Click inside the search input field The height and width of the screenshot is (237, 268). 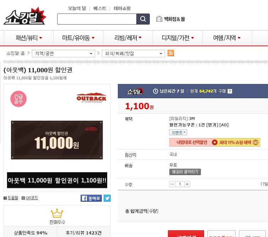(97, 19)
